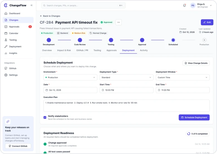This screenshot has width=217, height=154.
Task: Open the Deployment Type dropdown
Action: coord(127,77)
